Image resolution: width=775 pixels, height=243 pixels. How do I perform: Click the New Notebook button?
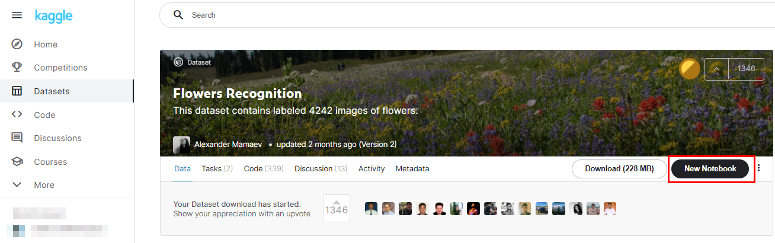click(710, 169)
